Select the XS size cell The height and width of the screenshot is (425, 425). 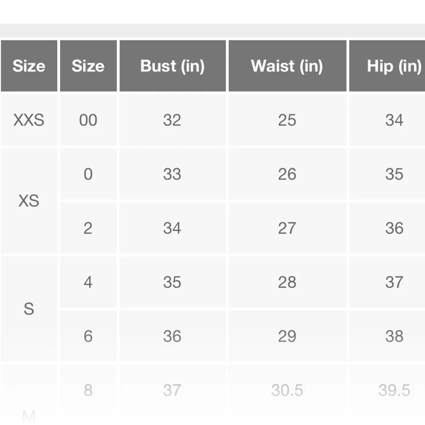coord(28,201)
